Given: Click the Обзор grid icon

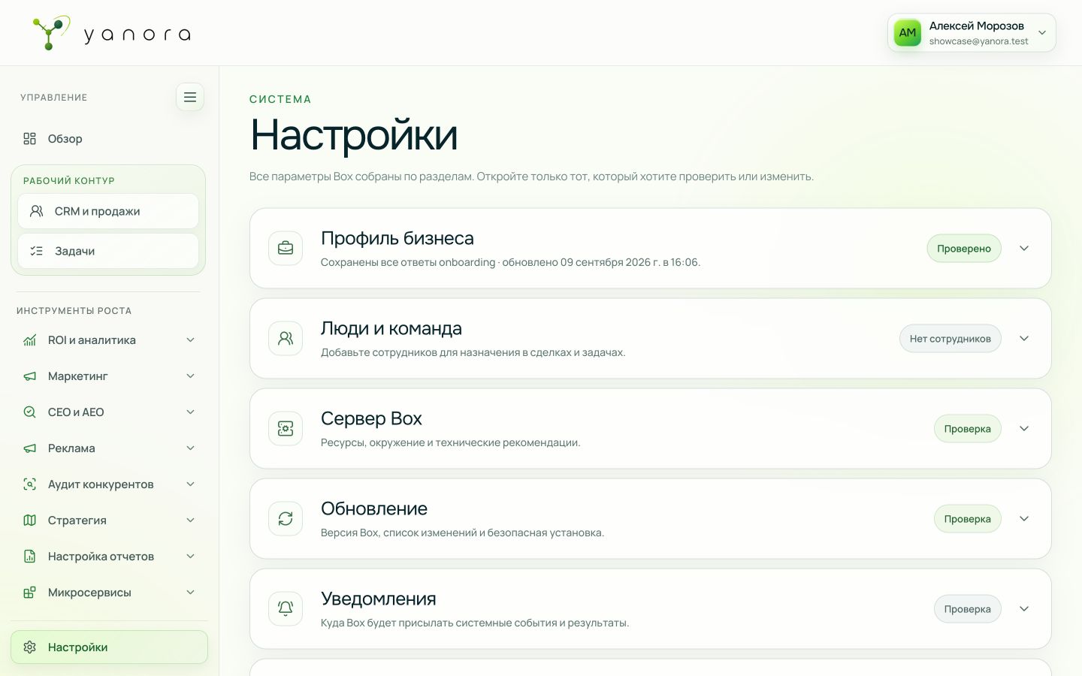Looking at the screenshot, I should (29, 139).
